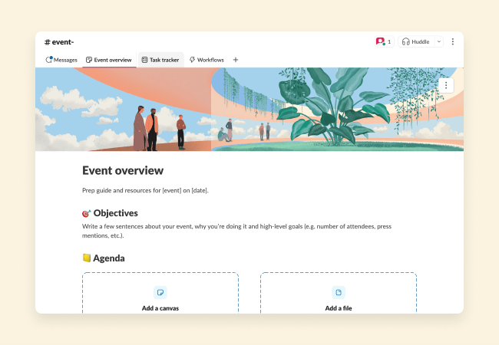Click the #event- channel name
The image size is (499, 345).
click(x=60, y=41)
